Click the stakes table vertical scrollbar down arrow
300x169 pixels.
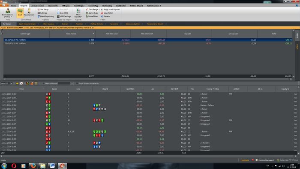click(x=294, y=76)
